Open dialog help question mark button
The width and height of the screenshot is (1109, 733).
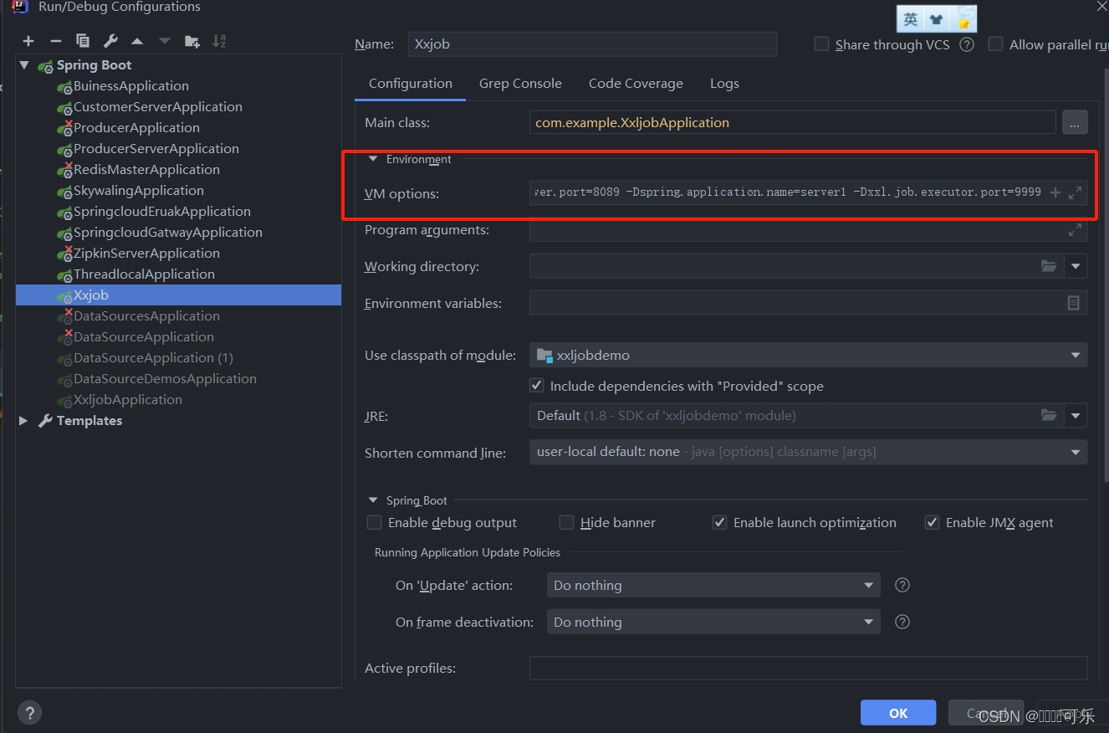click(x=29, y=712)
